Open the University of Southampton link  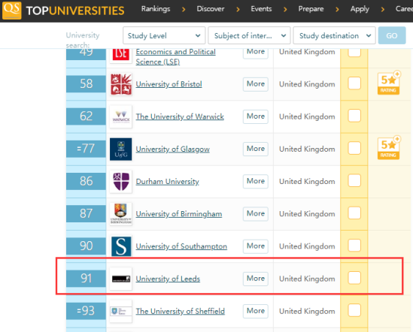point(181,246)
